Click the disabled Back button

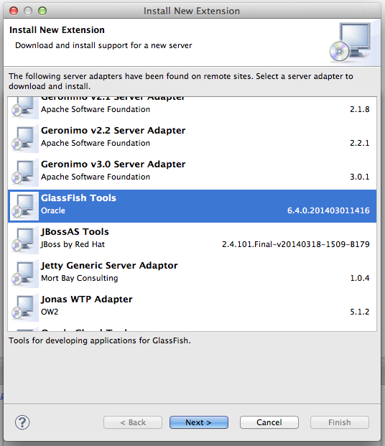click(133, 422)
